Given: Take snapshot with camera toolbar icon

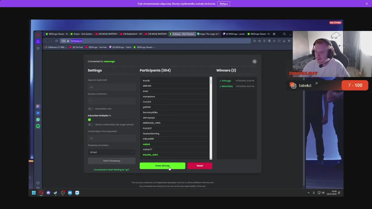Looking at the screenshot, I should point(259,41).
